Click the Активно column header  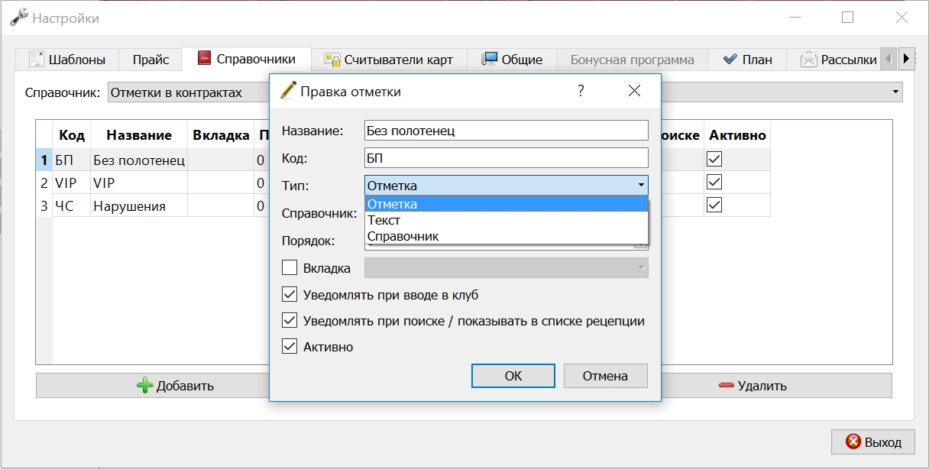coord(737,135)
